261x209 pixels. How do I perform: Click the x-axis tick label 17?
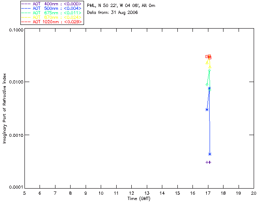point(208,193)
